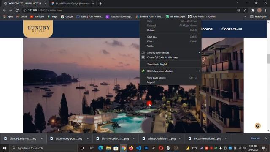This screenshot has height=152, width=270.
Task: Open the Gmail bookmark
Action: click(x=22, y=16)
